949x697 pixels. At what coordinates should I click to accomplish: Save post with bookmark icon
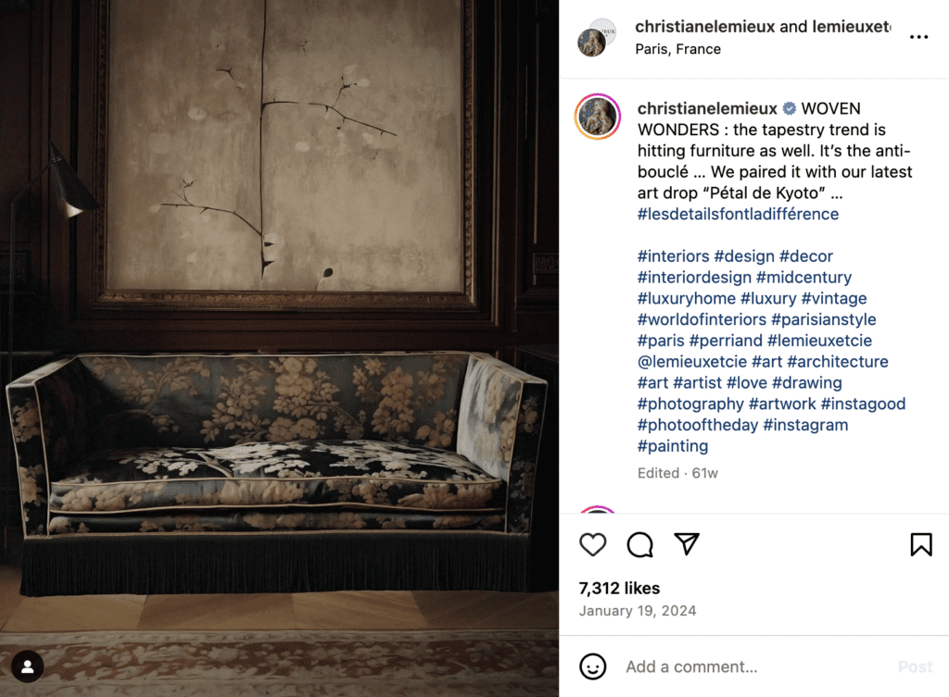click(x=920, y=544)
